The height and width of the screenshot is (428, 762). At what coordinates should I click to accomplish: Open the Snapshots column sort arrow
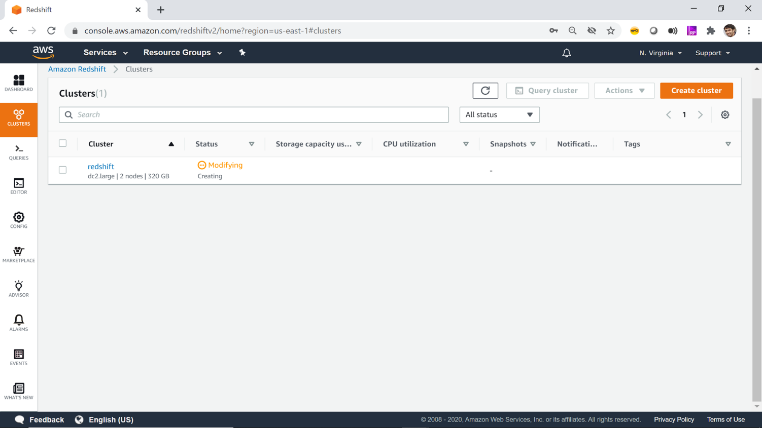[x=533, y=144]
